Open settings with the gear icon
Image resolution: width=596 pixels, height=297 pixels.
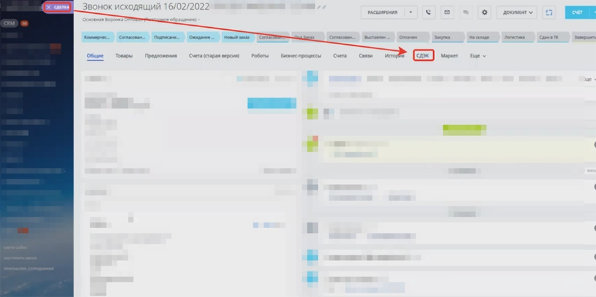[x=485, y=13]
